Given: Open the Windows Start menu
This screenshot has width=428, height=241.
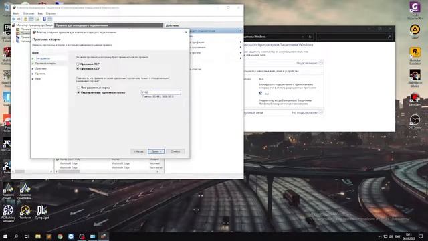Looking at the screenshot, I should pos(5,236).
